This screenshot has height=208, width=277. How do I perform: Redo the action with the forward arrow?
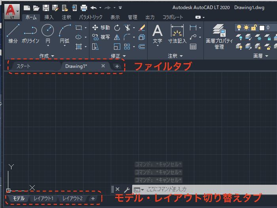(107, 8)
